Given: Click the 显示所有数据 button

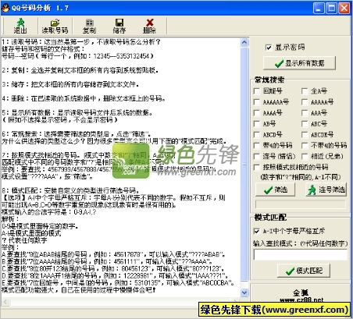Looking at the screenshot, I should point(299,63).
